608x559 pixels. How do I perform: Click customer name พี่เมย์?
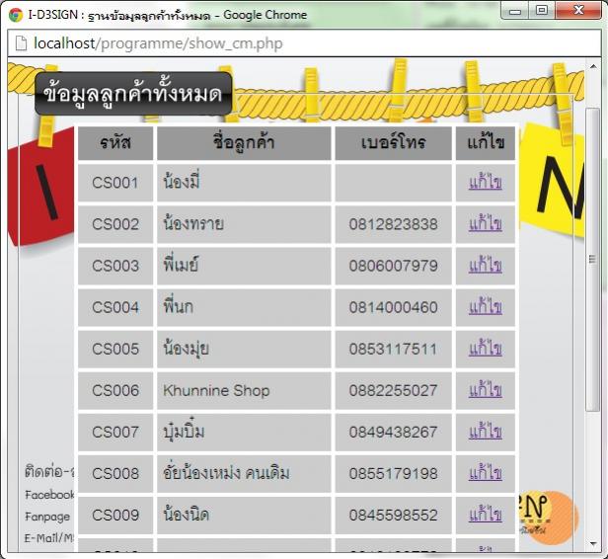(x=181, y=265)
